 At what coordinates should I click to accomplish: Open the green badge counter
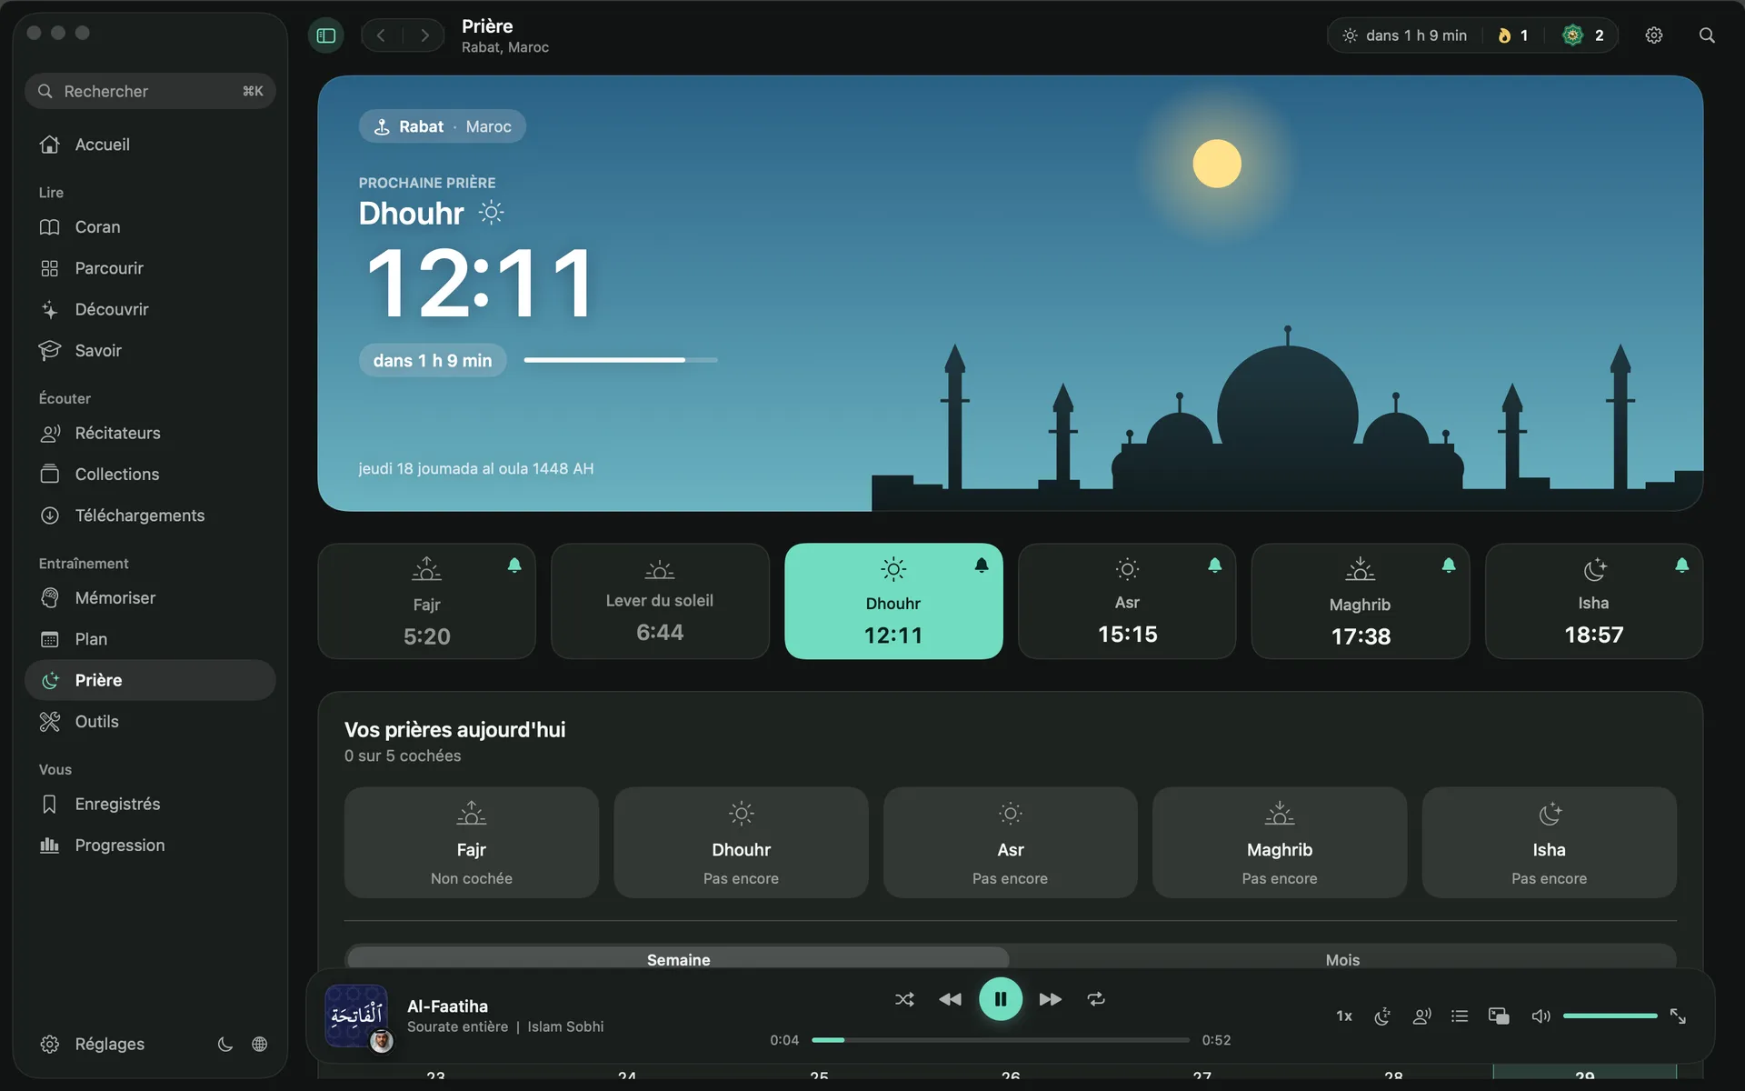pos(1583,35)
